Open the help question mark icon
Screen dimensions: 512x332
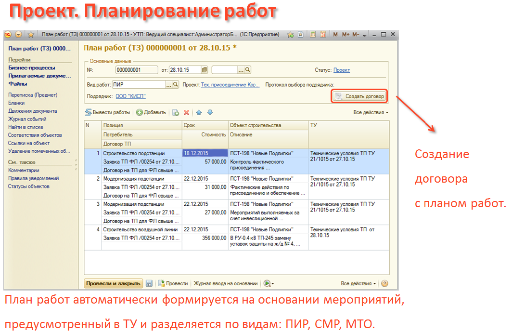tap(384, 283)
